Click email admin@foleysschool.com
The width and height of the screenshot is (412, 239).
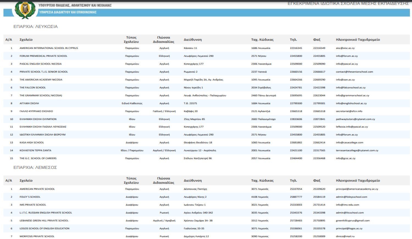[352, 197]
